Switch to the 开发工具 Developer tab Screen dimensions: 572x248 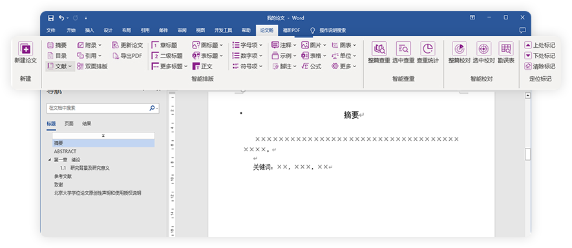coord(223,30)
